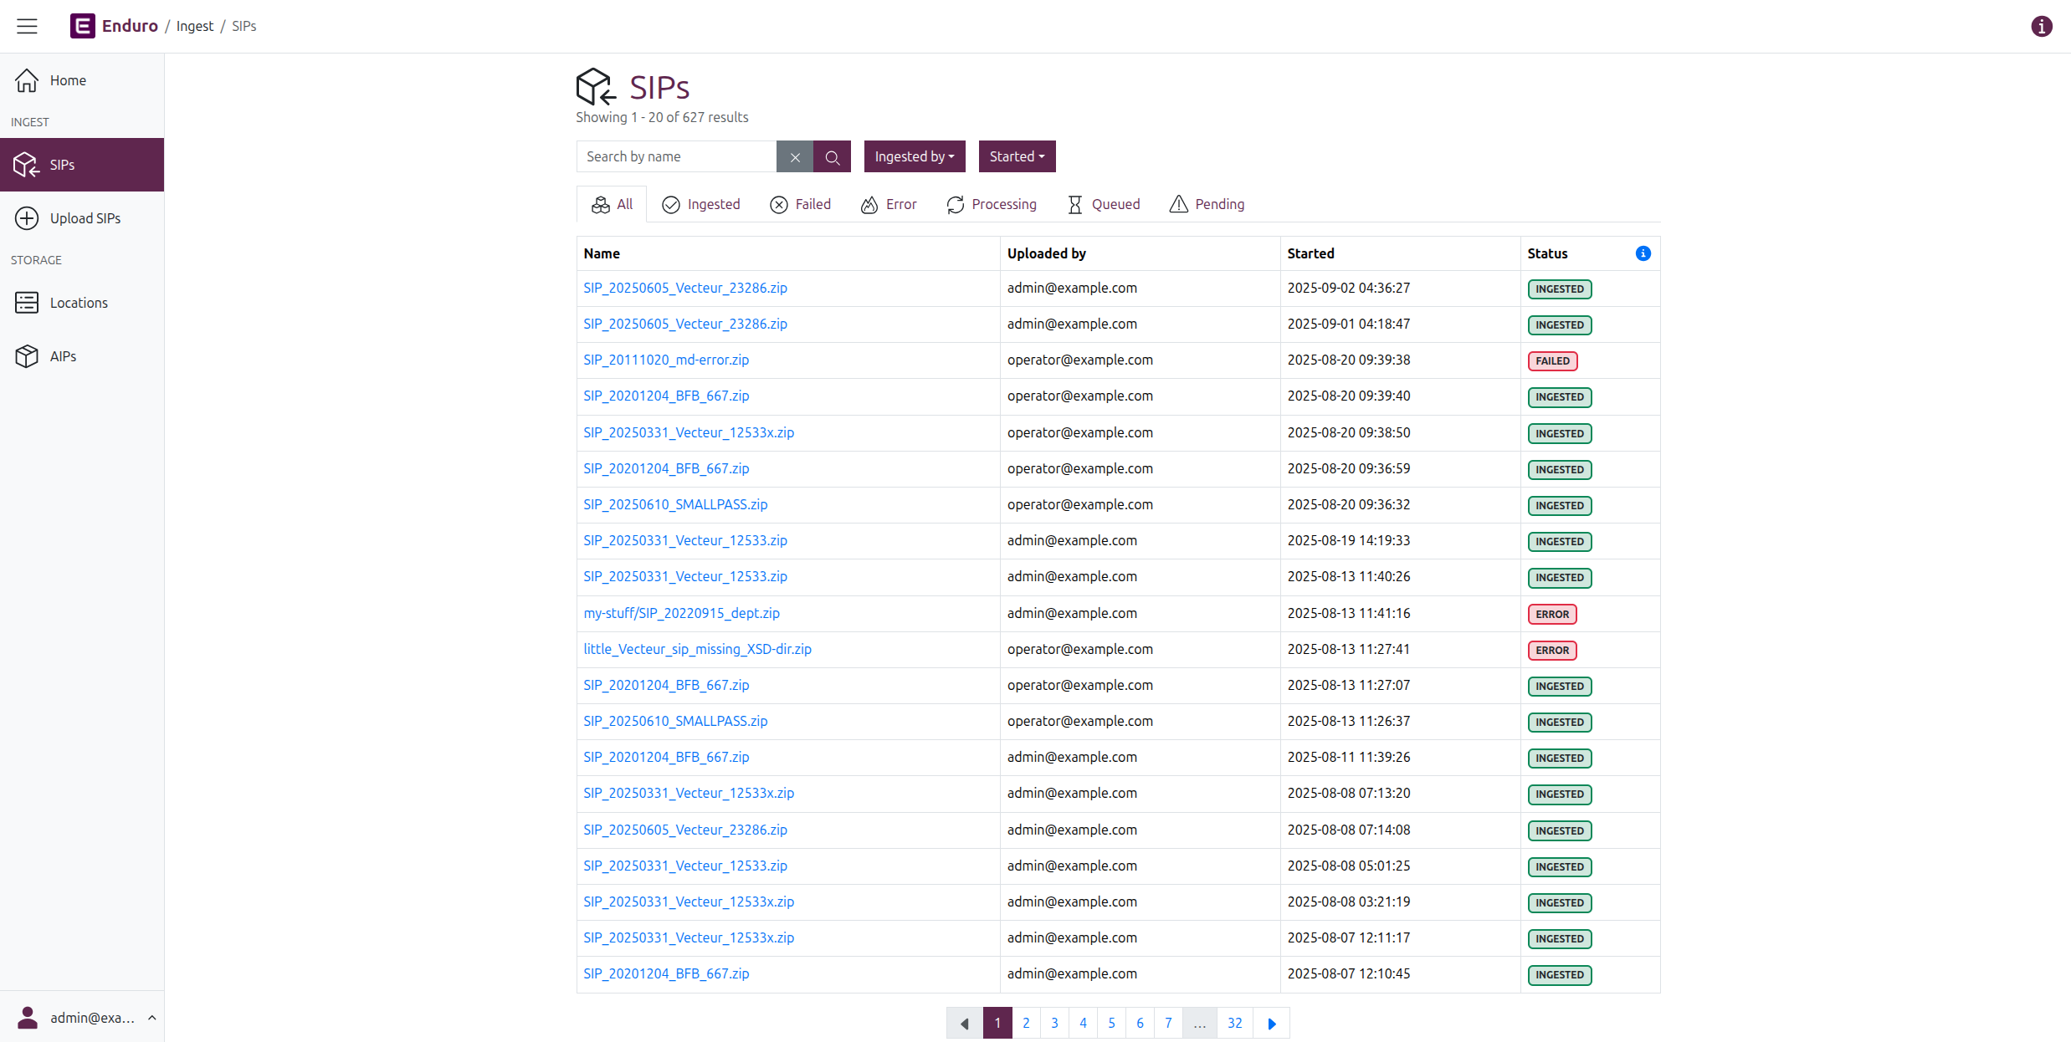The height and width of the screenshot is (1042, 2071).
Task: Click SIPs breadcrumb item
Action: [244, 26]
